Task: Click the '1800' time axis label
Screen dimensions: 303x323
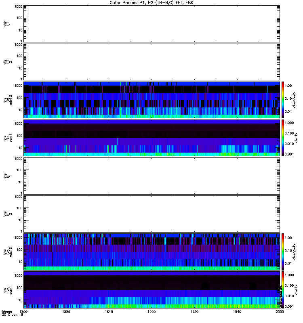Action: click(23, 311)
